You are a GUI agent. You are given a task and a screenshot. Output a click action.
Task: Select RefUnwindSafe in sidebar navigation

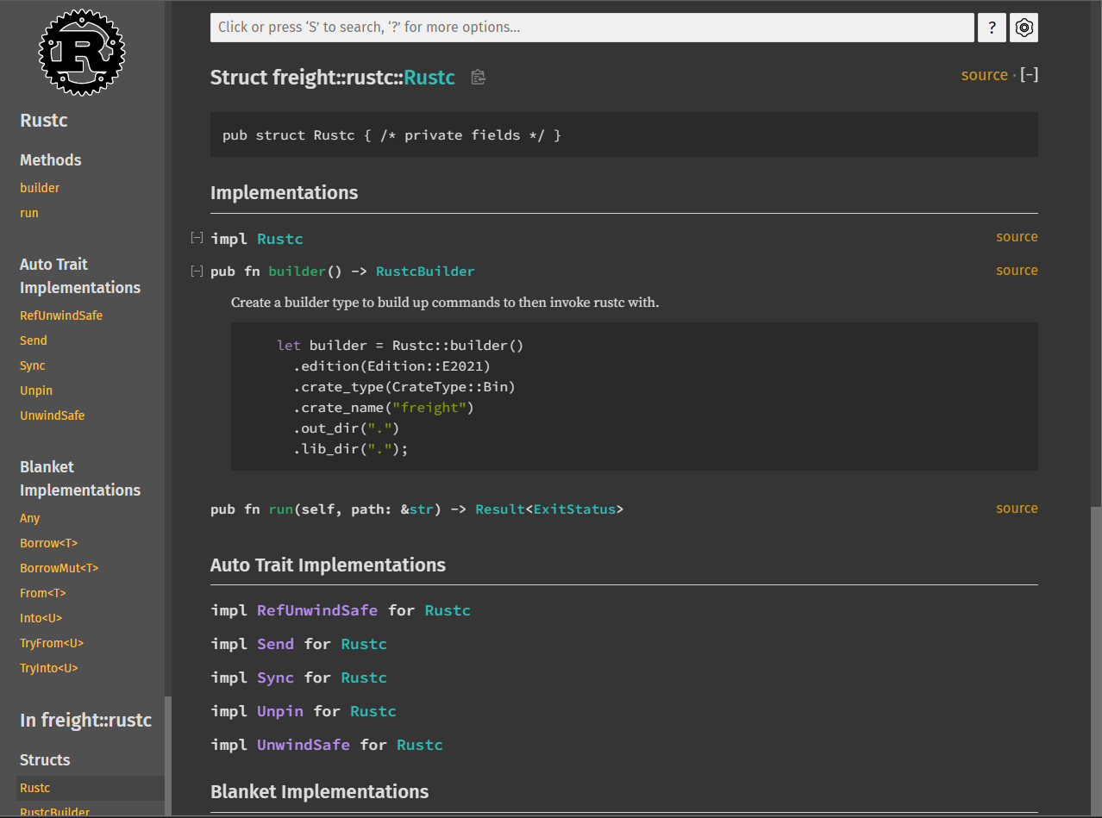pos(60,315)
